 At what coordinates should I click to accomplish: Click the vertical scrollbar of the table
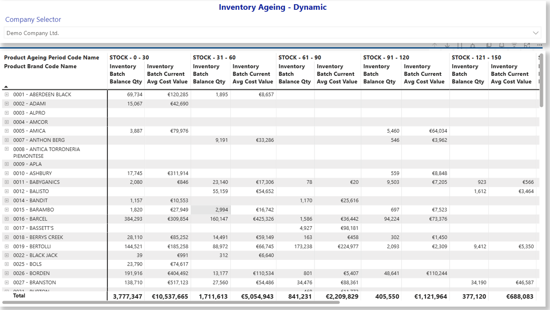(x=541, y=80)
